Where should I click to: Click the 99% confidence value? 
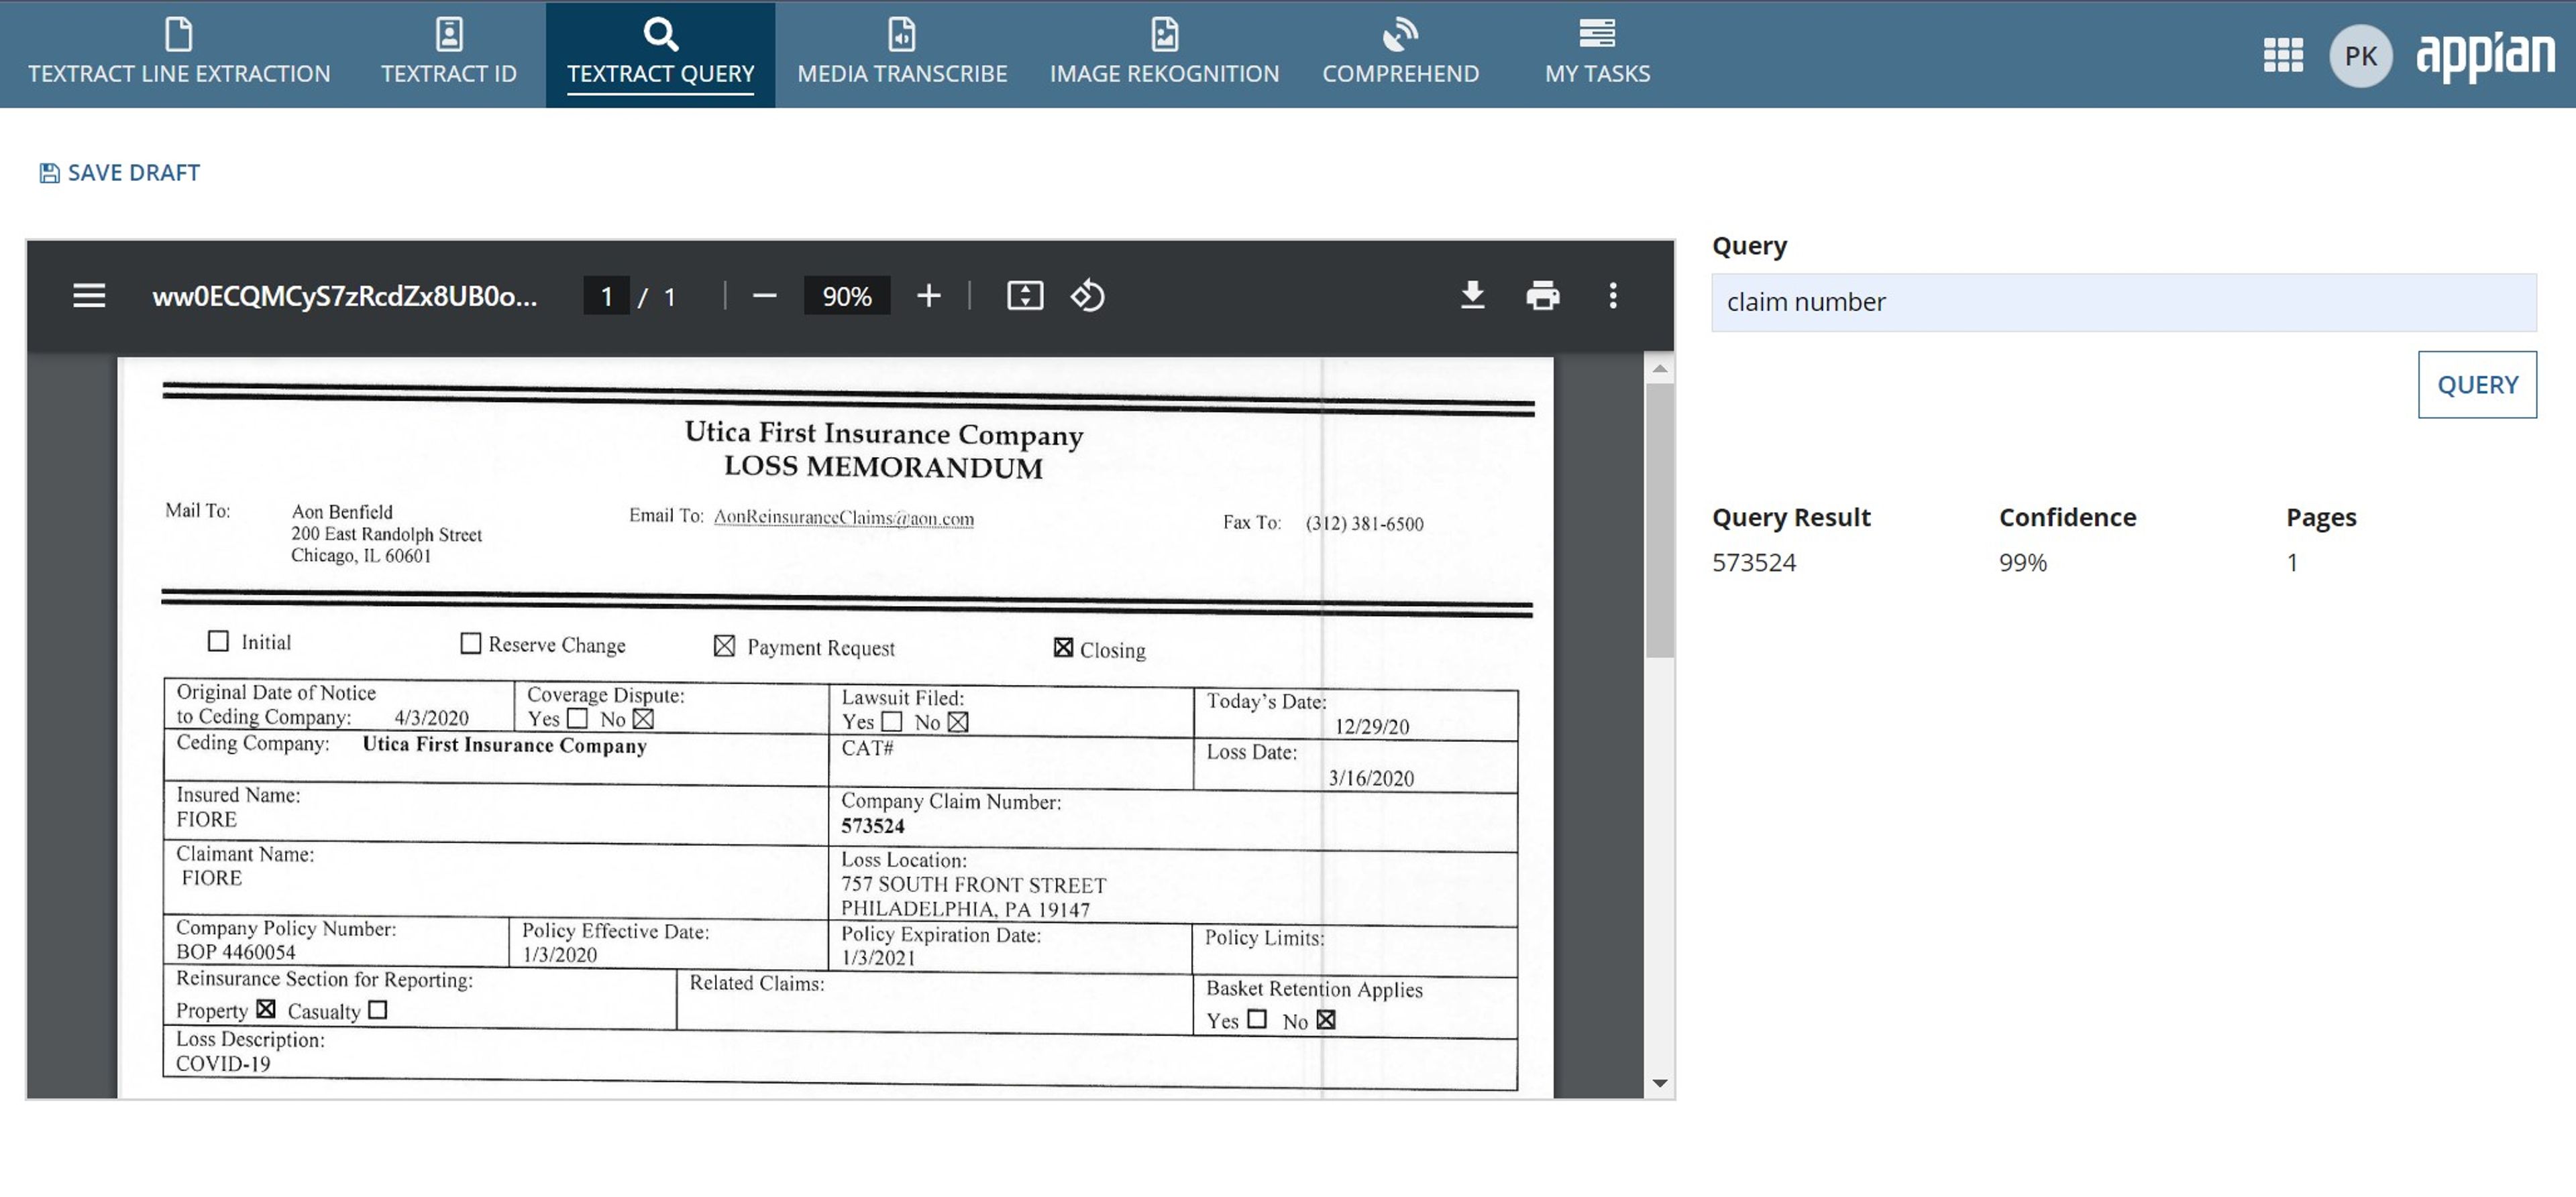pos(2022,562)
